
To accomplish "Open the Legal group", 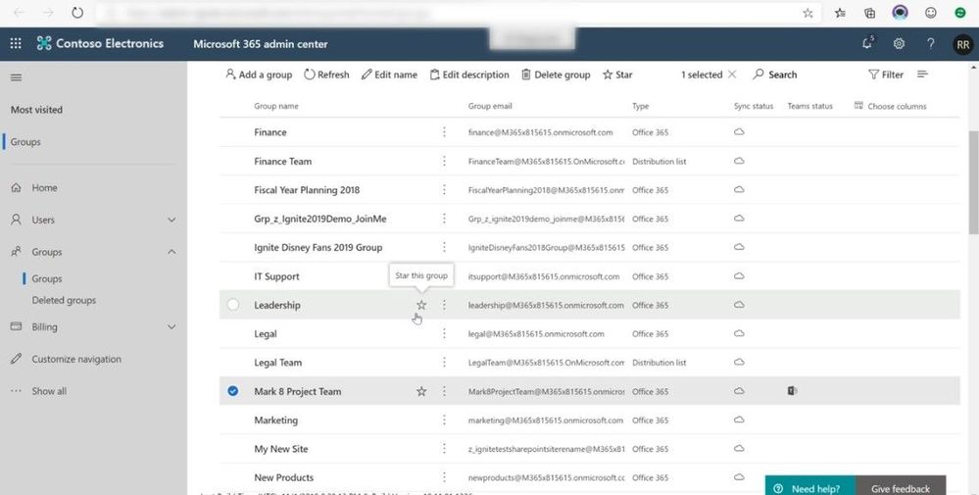I will click(x=266, y=334).
